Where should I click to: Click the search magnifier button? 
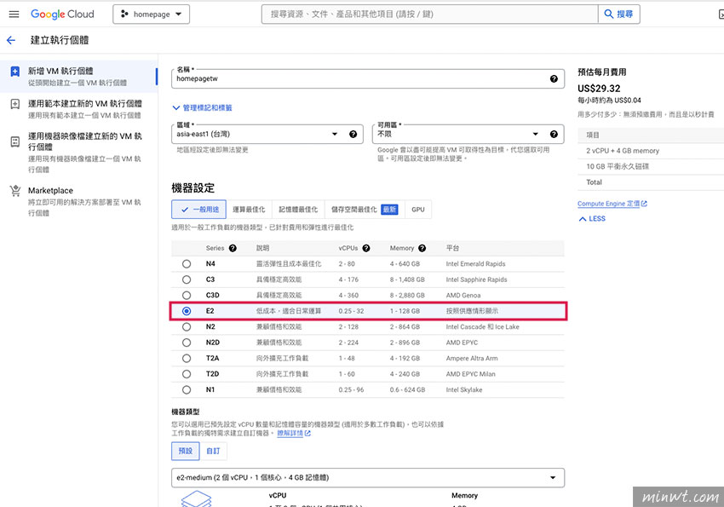(x=618, y=14)
